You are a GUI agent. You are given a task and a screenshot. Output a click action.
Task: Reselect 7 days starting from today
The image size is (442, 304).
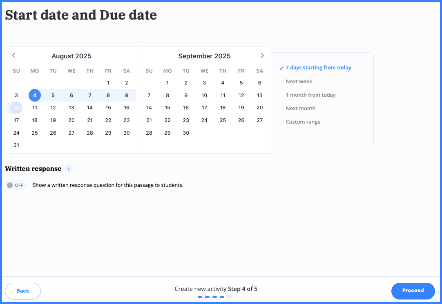[319, 67]
